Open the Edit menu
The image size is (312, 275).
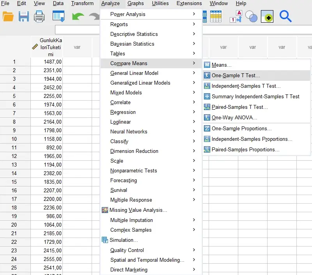click(x=21, y=4)
